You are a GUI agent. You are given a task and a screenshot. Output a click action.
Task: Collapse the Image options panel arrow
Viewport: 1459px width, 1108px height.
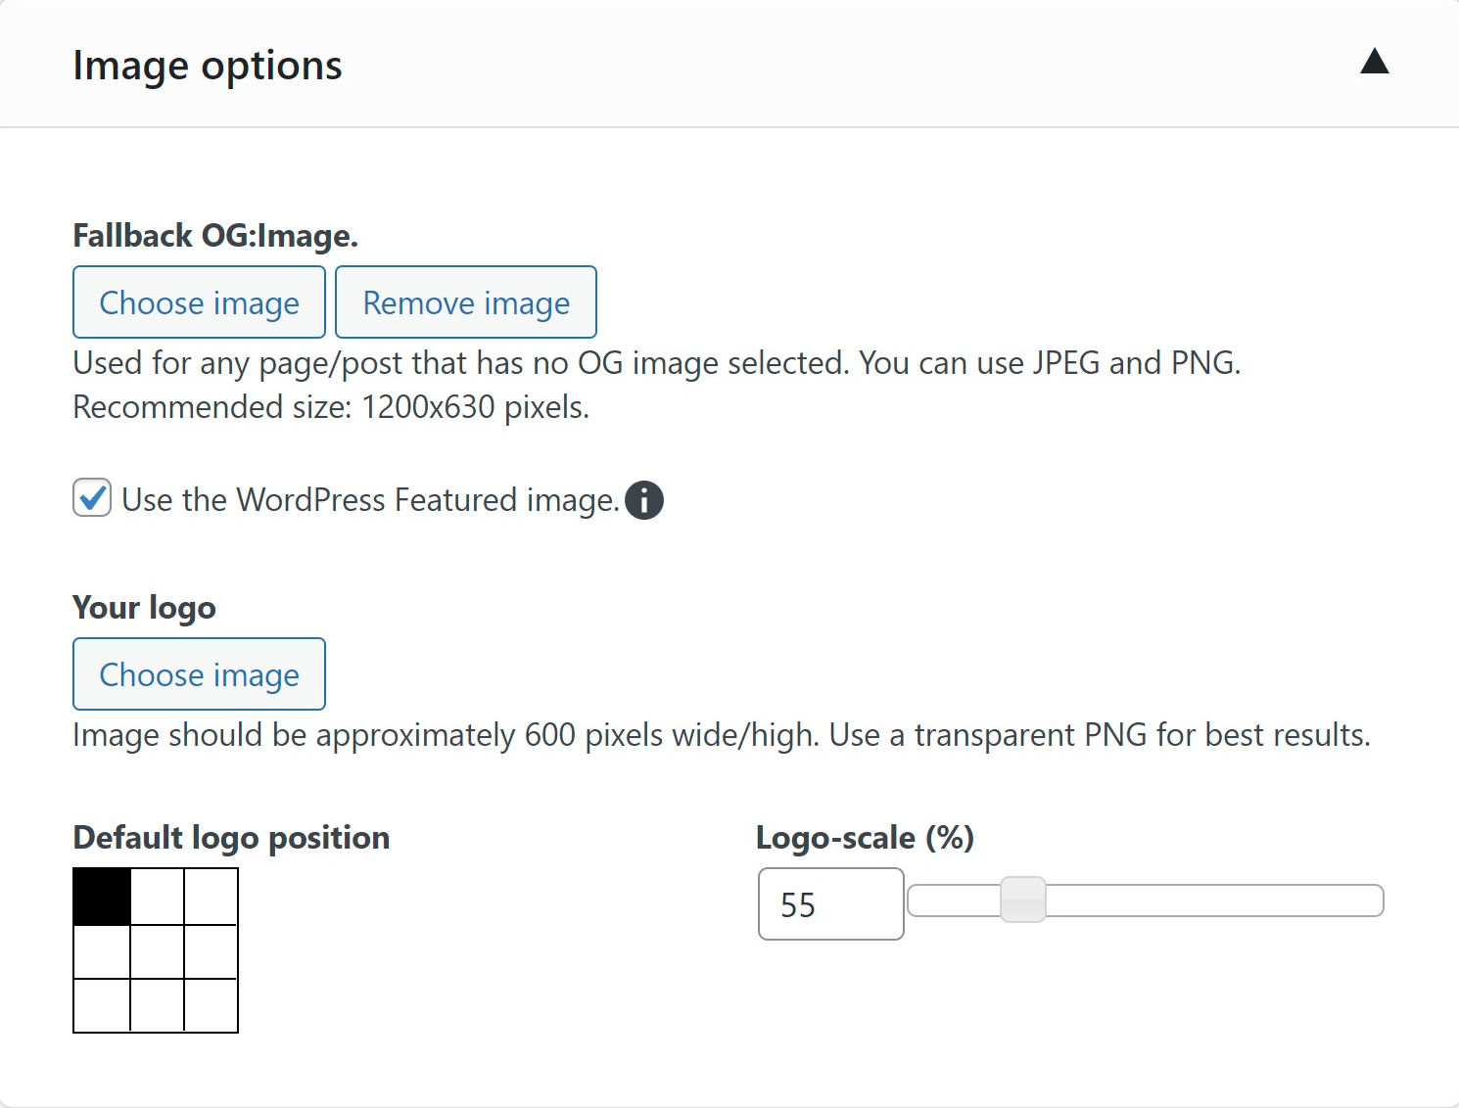tap(1374, 63)
